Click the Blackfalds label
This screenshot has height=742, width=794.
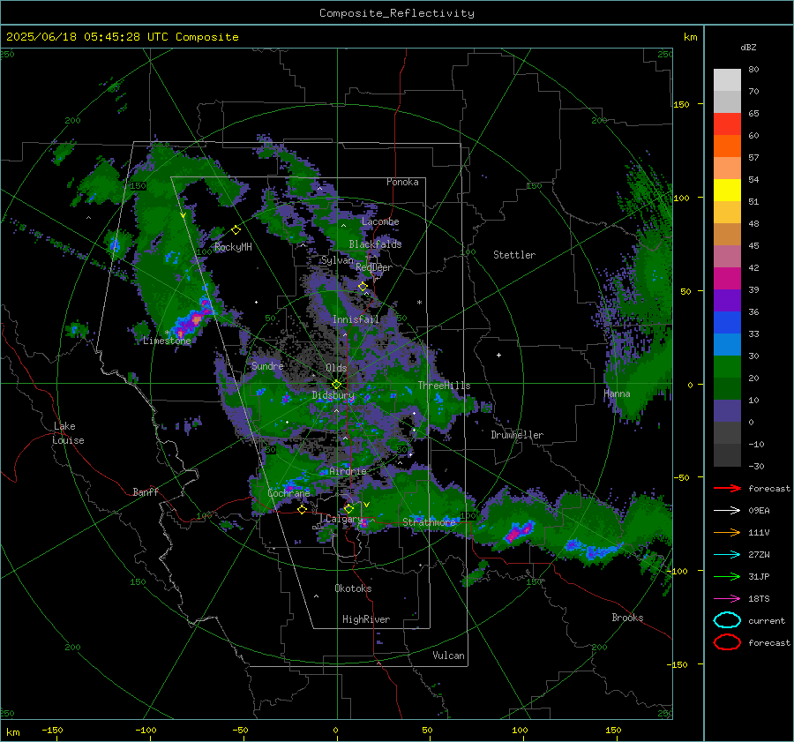(375, 244)
